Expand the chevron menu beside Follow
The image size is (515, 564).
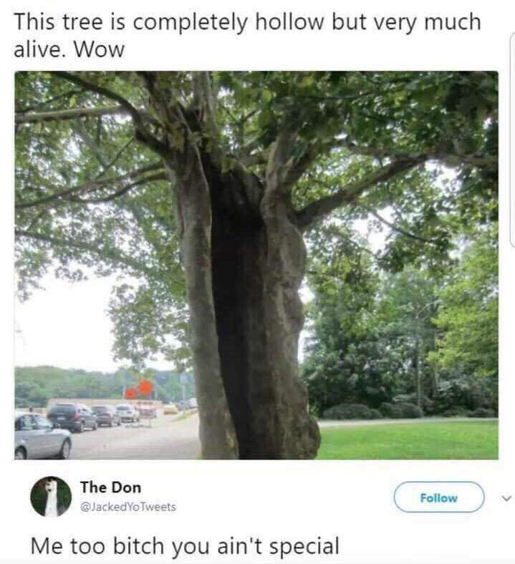506,498
